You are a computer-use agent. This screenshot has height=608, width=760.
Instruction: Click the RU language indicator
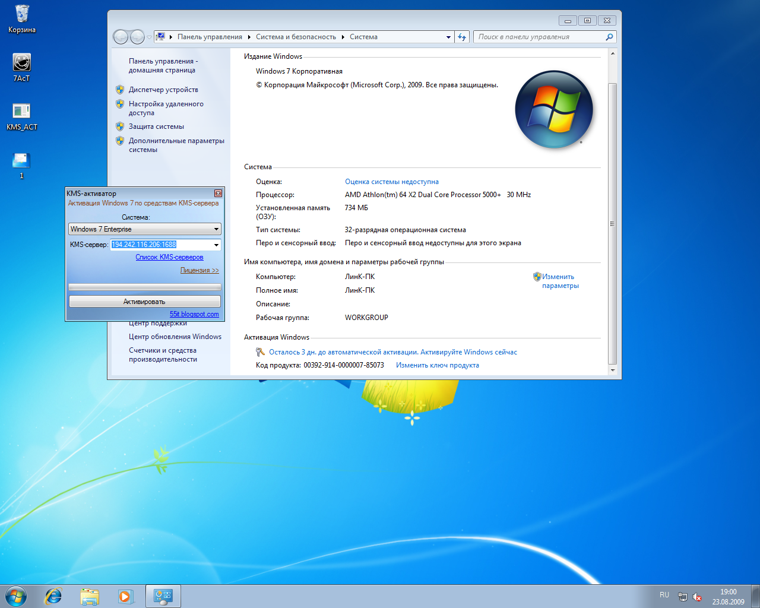pos(664,595)
